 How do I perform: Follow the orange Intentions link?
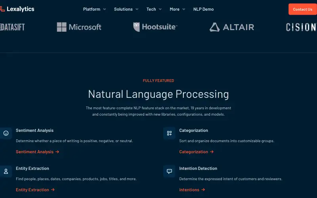click(192, 190)
